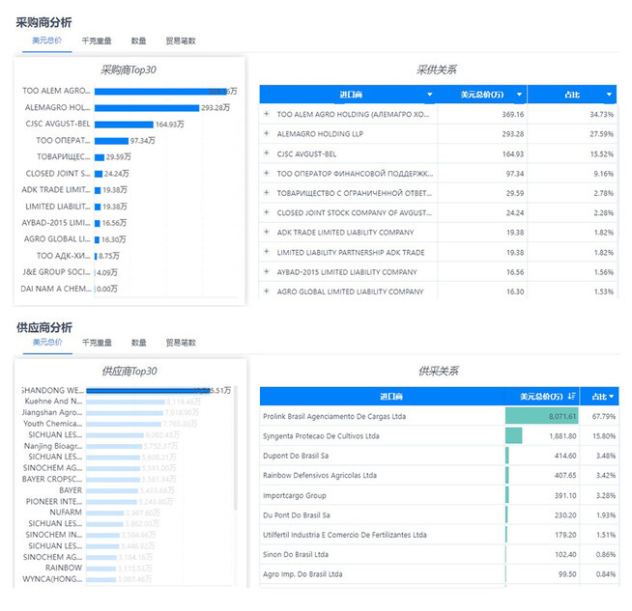Expand the AGRO GLOBAL LIMITED LIABILITY COMPANY row
The height and width of the screenshot is (611, 632).
click(266, 291)
